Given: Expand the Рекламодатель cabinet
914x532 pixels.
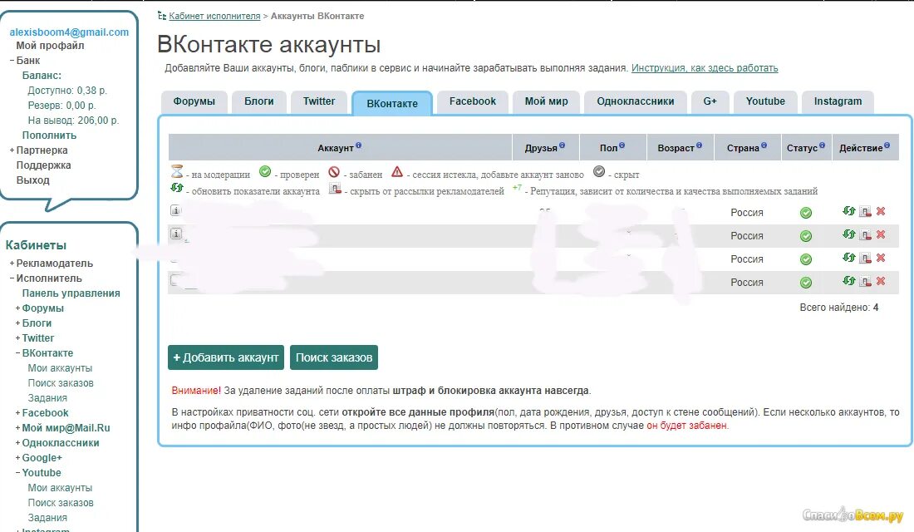Looking at the screenshot, I should (12, 264).
